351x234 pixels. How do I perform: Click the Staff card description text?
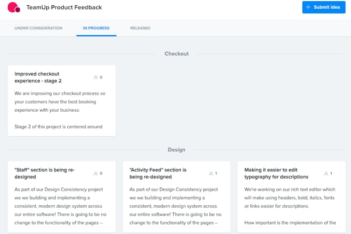pos(61,206)
